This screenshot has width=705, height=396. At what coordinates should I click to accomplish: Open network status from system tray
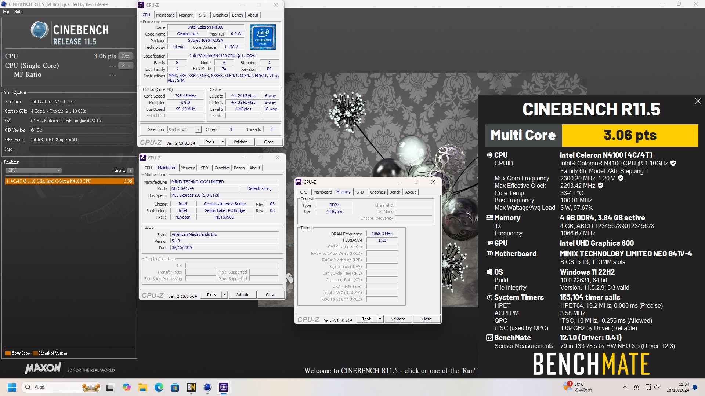(x=648, y=387)
